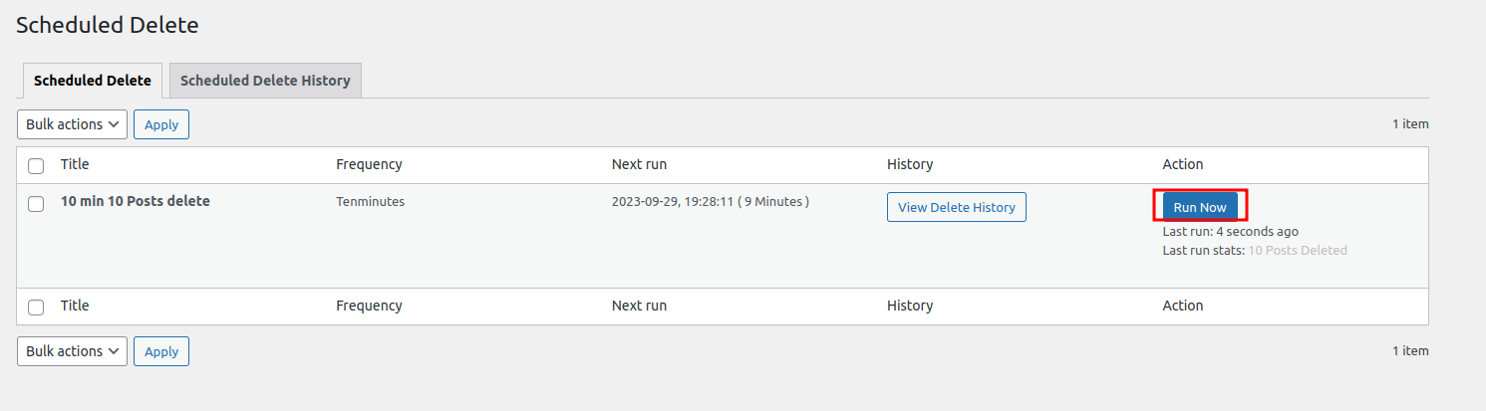This screenshot has width=1486, height=411.
Task: Switch to the Scheduled Delete History tab
Action: (x=265, y=81)
